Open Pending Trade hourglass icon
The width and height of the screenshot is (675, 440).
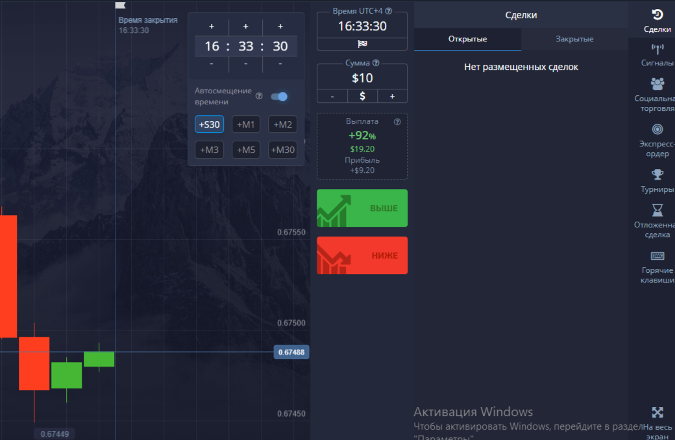(x=657, y=211)
